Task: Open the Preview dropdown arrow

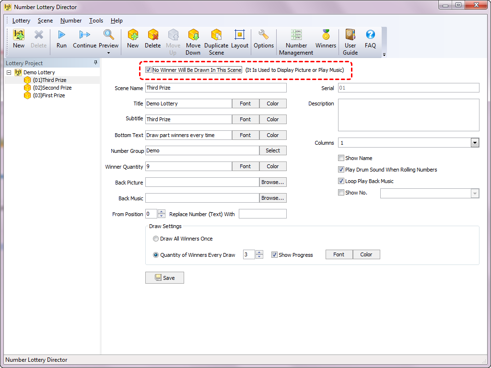Action: (109, 53)
